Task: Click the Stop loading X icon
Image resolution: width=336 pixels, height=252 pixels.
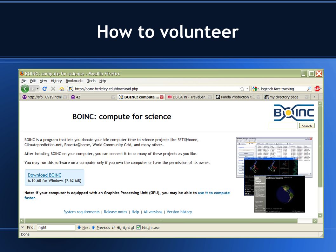Action: [x=53, y=89]
